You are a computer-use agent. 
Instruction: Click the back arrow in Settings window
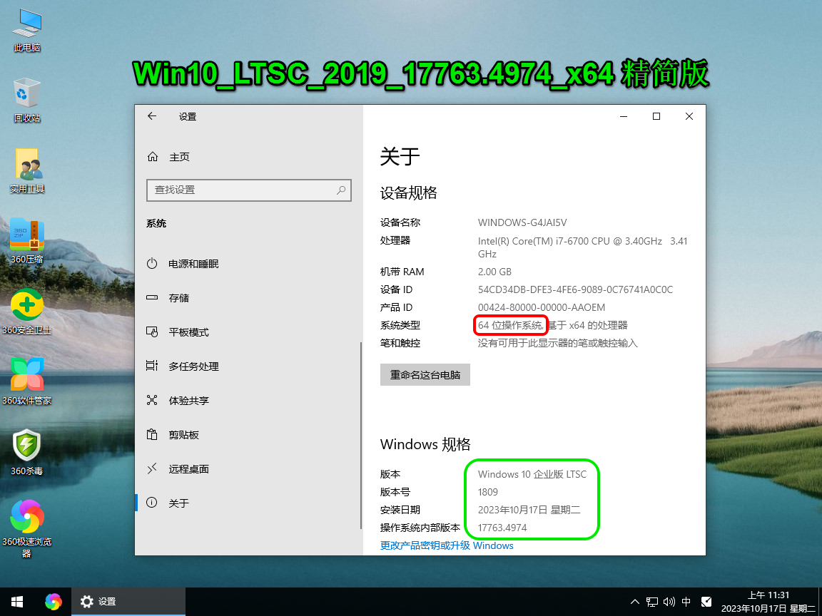(152, 116)
